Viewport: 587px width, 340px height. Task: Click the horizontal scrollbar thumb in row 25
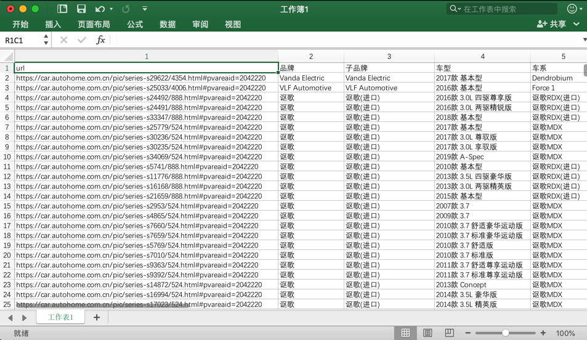[103, 305]
